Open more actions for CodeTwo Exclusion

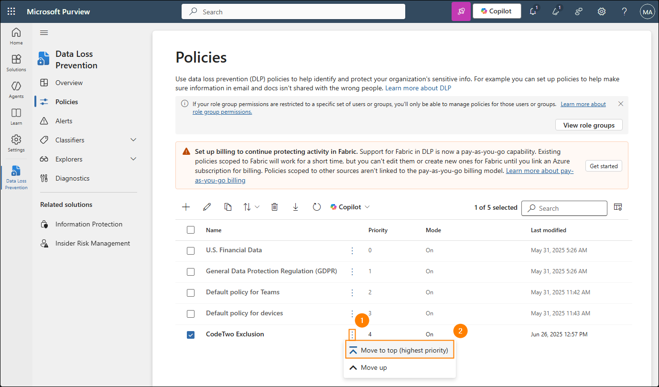[x=352, y=334]
